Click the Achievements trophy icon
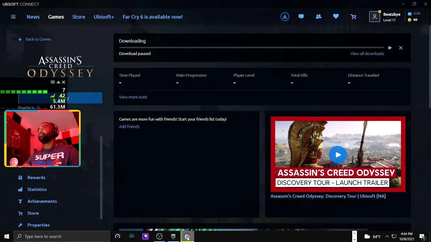This screenshot has width=431, height=242. coord(20,201)
